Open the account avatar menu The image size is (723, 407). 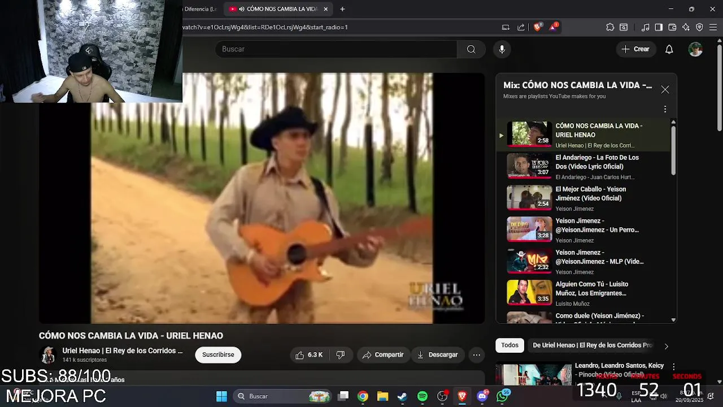(695, 49)
